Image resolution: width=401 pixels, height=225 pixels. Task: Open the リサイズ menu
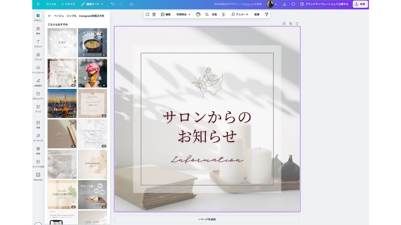(x=68, y=4)
